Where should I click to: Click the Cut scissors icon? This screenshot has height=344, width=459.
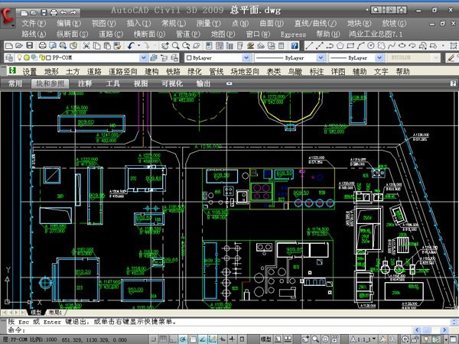click(86, 46)
